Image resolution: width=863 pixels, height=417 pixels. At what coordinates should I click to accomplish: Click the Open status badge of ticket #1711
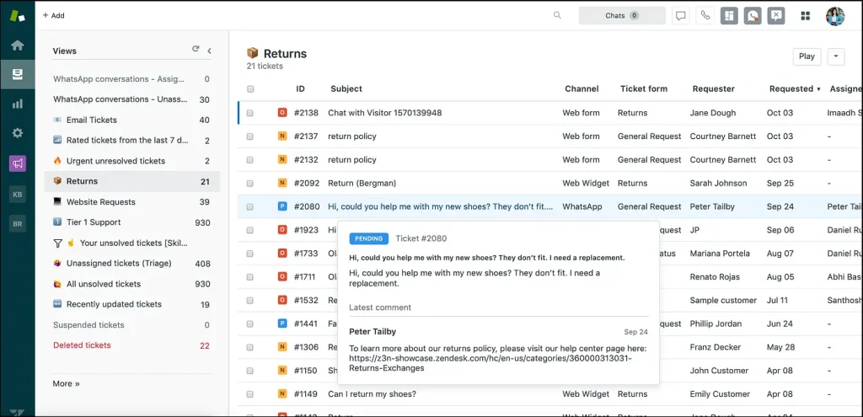[x=282, y=276]
